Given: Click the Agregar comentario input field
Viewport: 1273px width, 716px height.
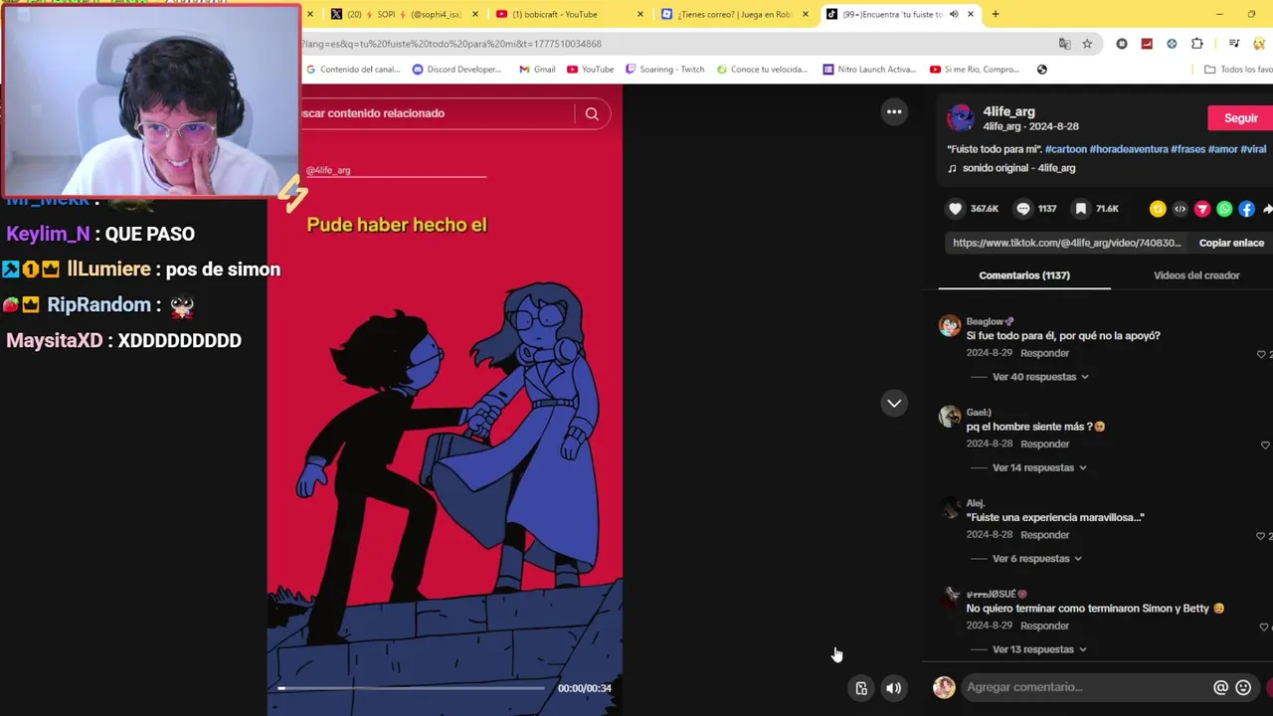Looking at the screenshot, I should click(x=1084, y=687).
